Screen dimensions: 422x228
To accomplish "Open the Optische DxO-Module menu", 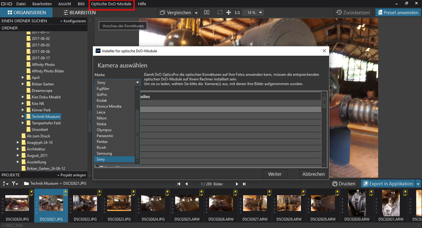I will coord(111,4).
